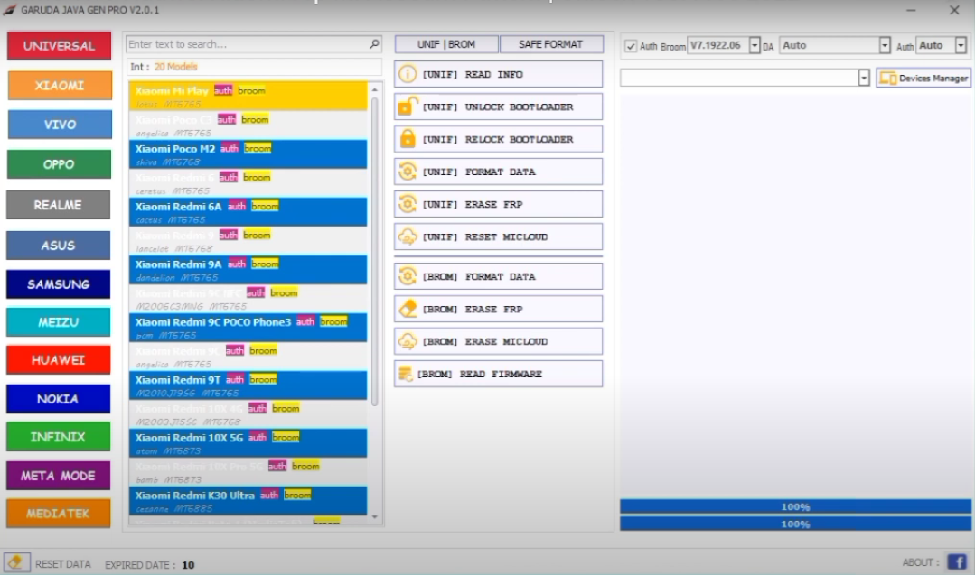Click the lower 100% progress bar
This screenshot has width=975, height=575.
click(x=795, y=524)
